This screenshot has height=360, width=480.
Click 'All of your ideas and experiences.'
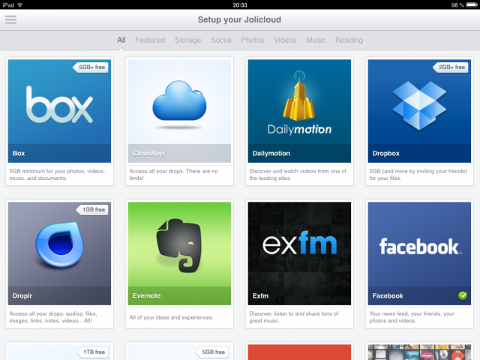(172, 317)
